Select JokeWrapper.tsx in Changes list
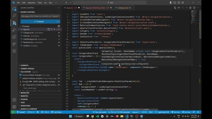The height and width of the screenshot is (119, 212). tap(40, 39)
